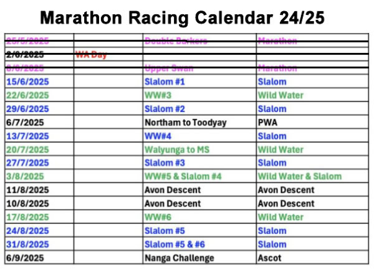Click the Walyunga to MS event

(180, 149)
